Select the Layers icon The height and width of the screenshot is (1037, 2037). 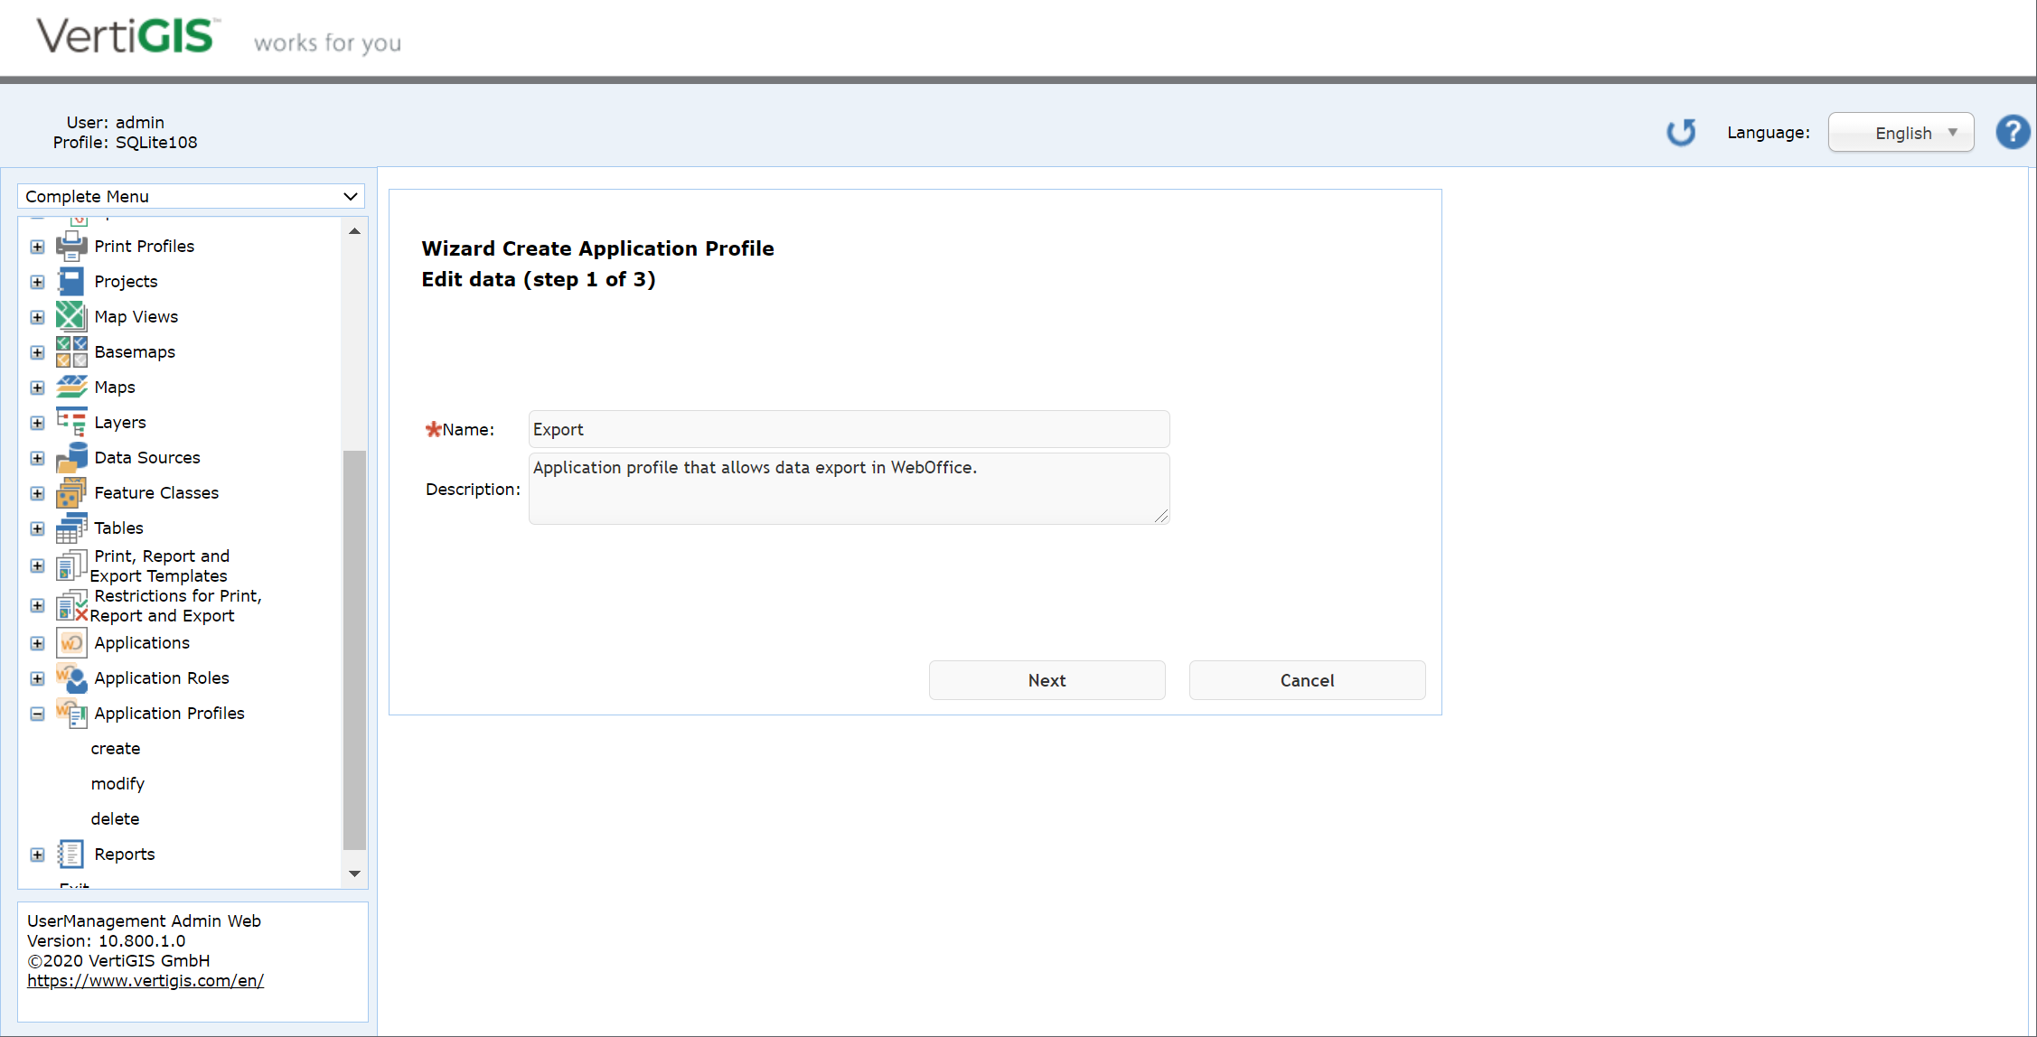coord(71,422)
